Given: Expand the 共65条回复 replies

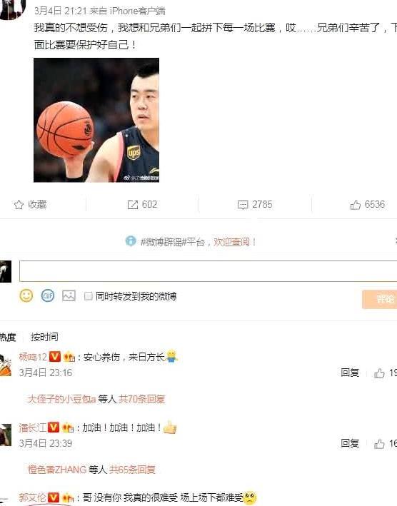Looking at the screenshot, I should (132, 469).
